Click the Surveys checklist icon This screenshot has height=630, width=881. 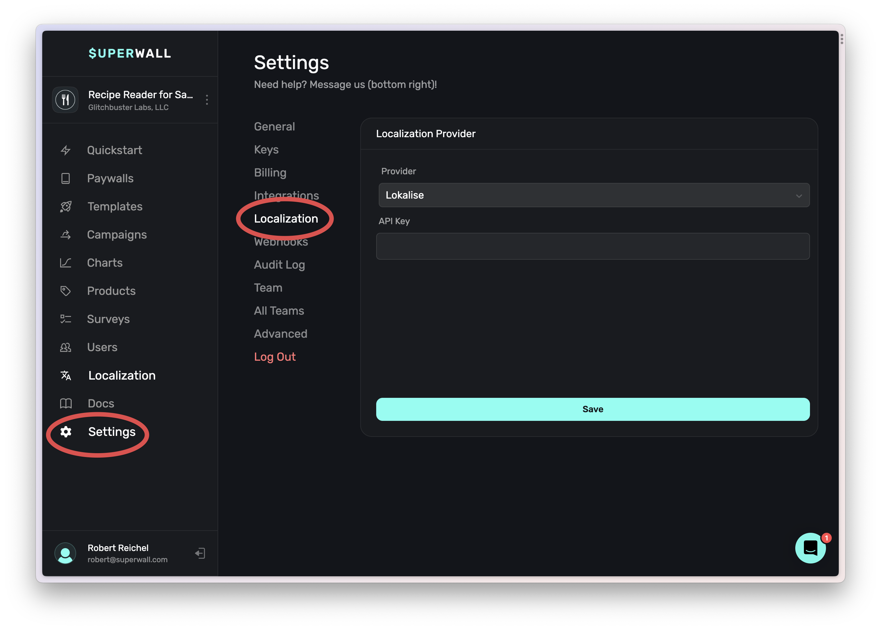point(66,319)
